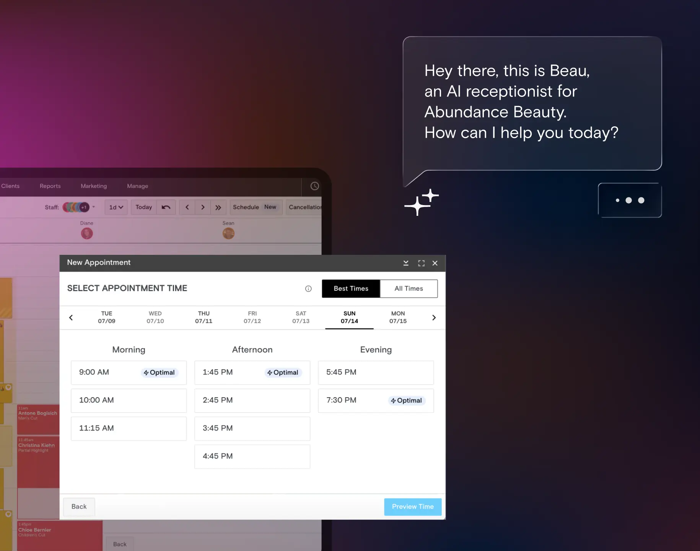
Task: Select SAT 07/13 date tab
Action: coord(301,317)
